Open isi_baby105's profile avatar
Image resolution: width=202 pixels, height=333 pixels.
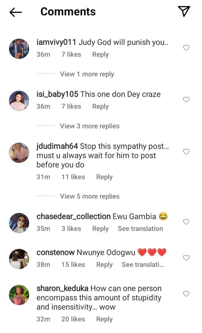pos(19,101)
